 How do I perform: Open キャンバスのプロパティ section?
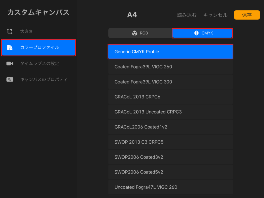click(38, 79)
